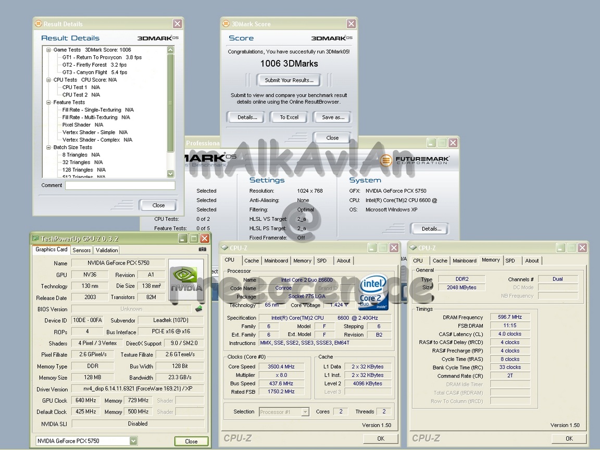Screen dimensions: 600x450
Task: Select GT2 - Firefly Forest row
Action: 94,65
